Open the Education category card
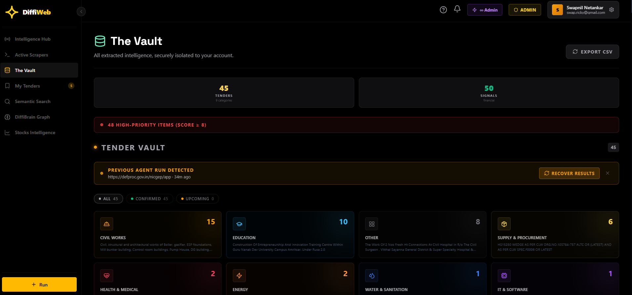Viewport: 632px width, 295px height. (290, 235)
